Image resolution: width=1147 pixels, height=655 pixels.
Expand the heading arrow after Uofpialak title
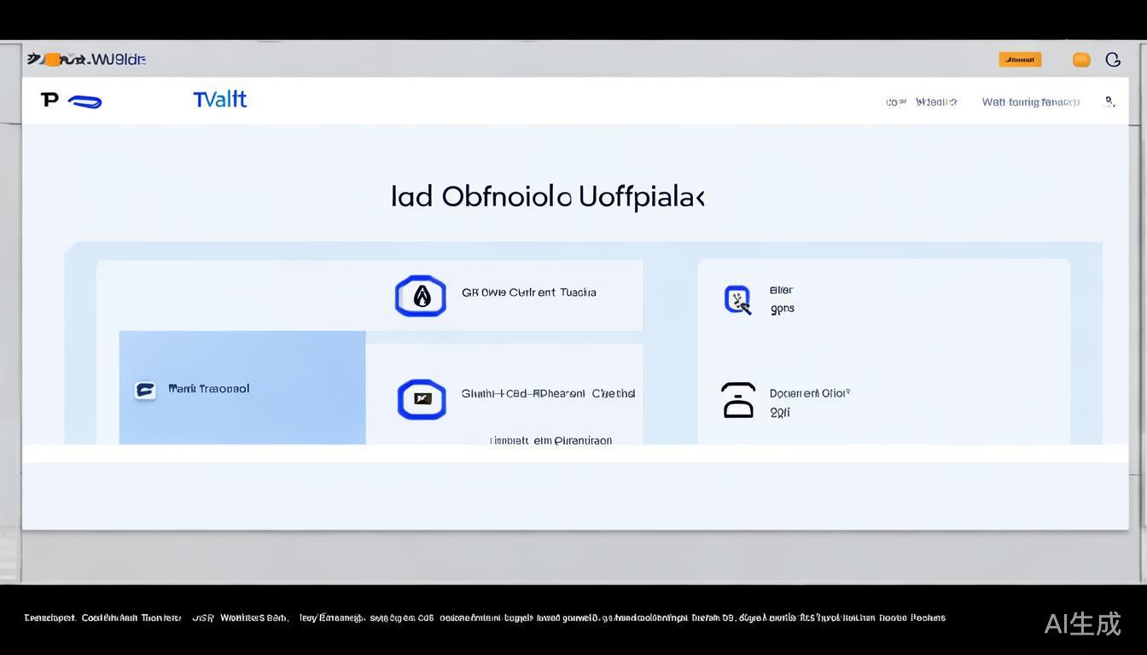tap(702, 196)
